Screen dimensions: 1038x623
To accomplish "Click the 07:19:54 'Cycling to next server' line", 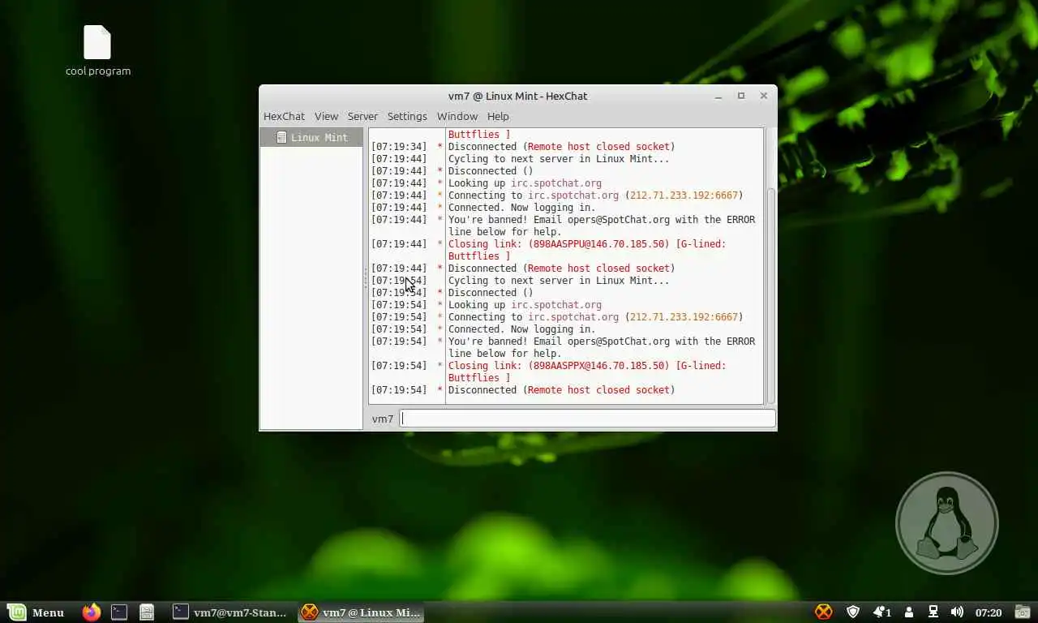I will tap(559, 281).
